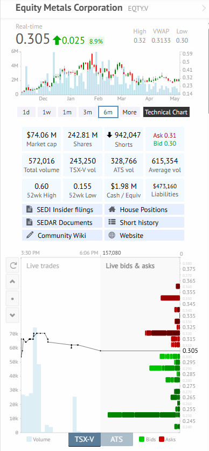
Task: Click the Ask 0.31 value
Action: (165, 135)
